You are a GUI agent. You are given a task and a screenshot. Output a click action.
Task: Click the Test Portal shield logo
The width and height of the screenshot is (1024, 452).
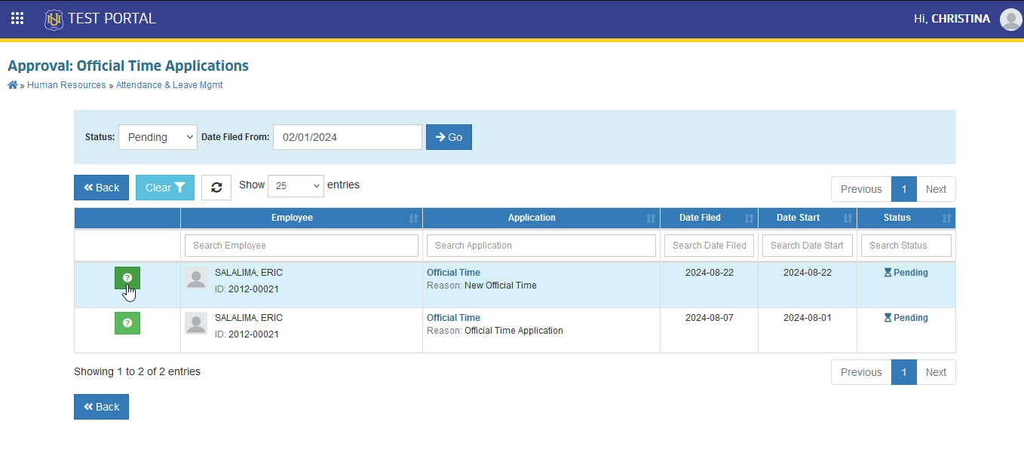point(54,19)
